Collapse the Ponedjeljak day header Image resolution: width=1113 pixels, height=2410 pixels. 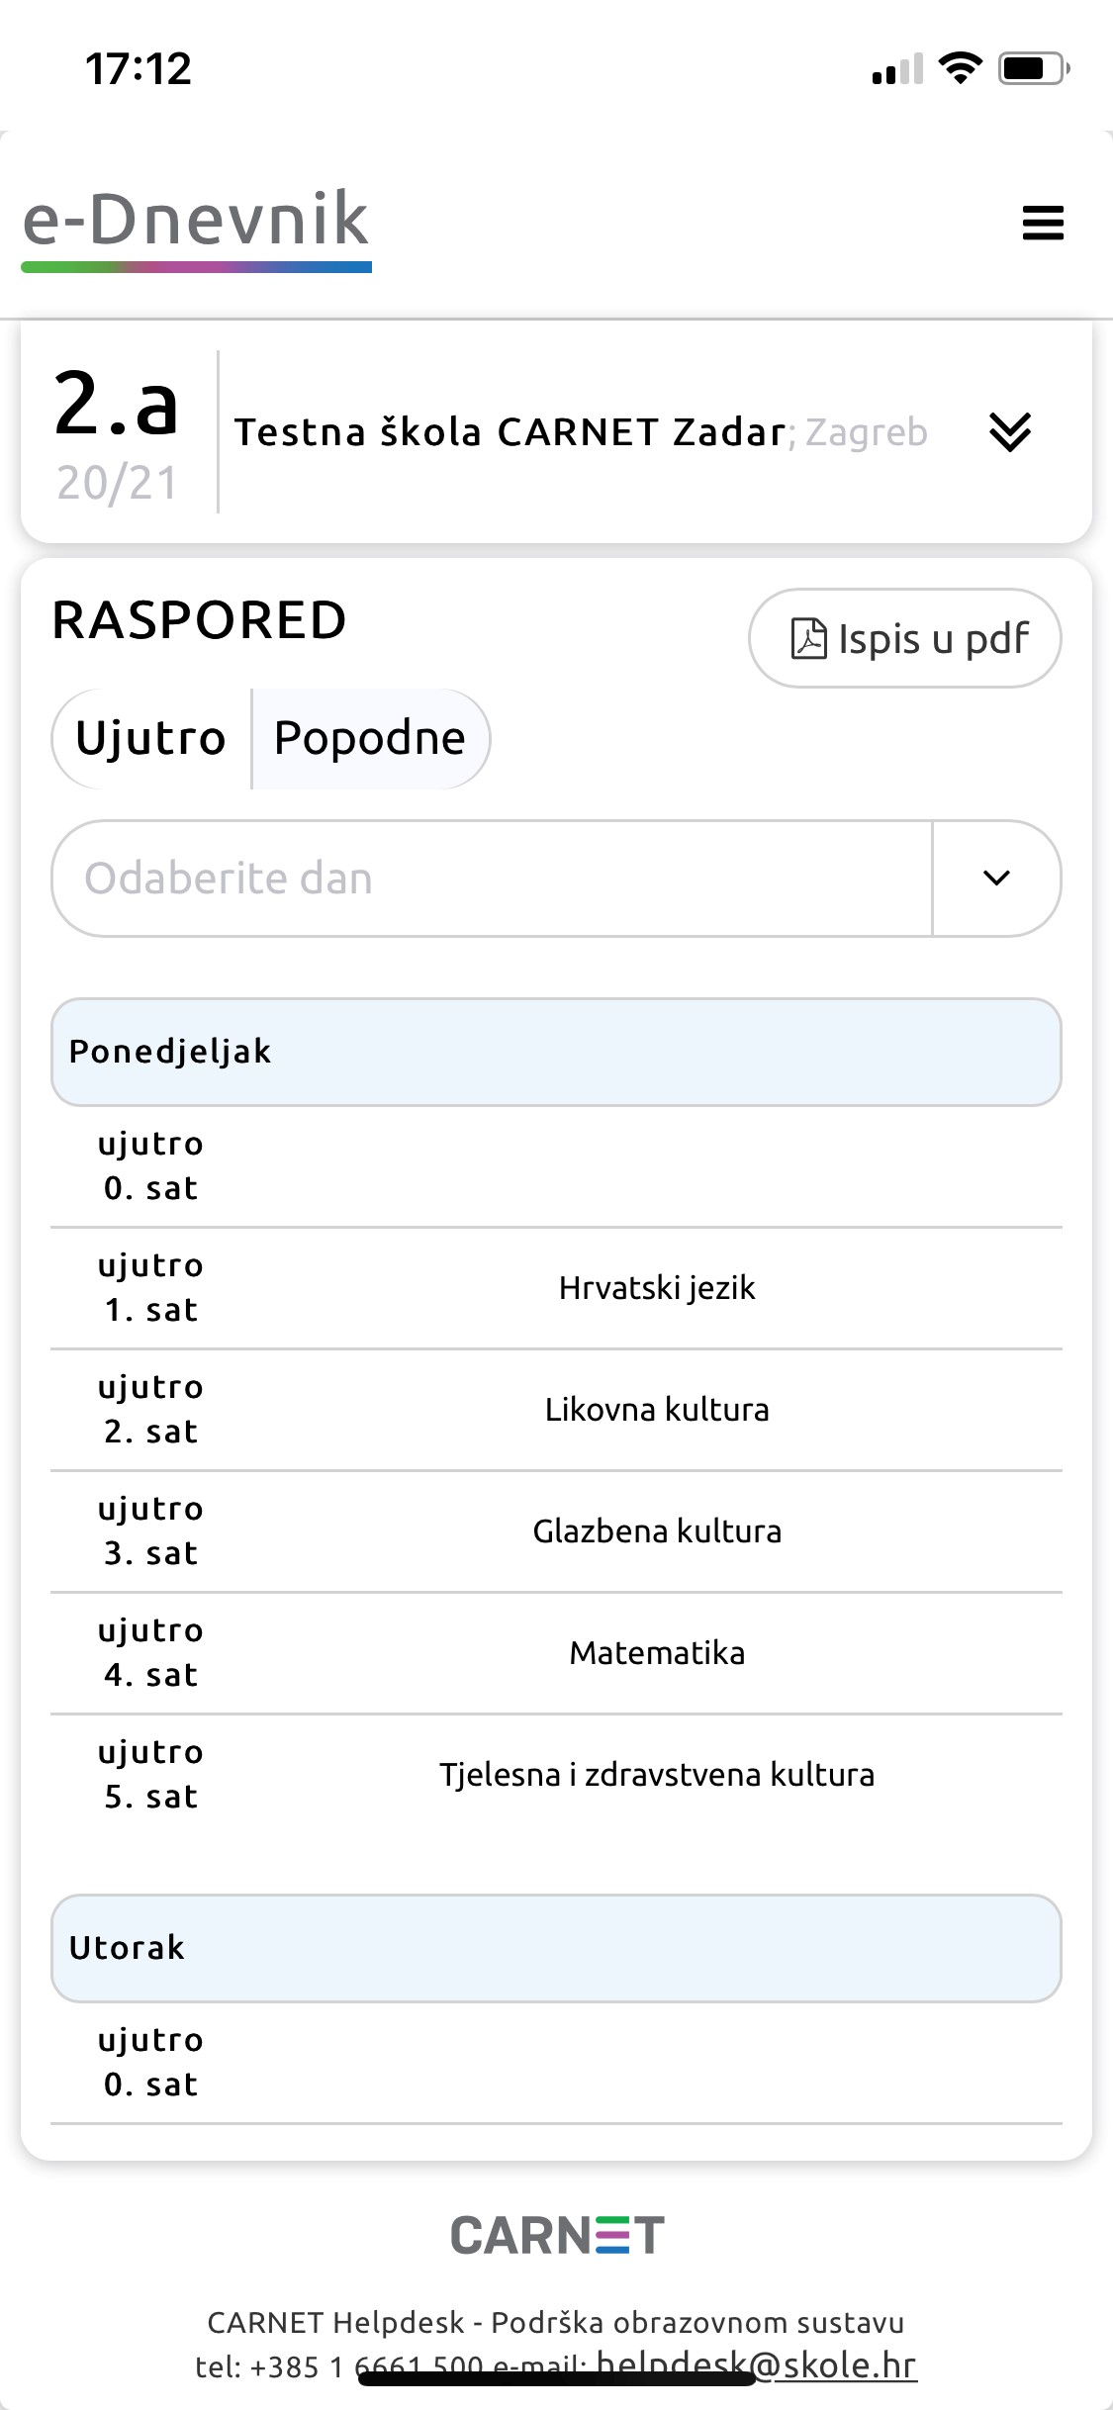point(556,1052)
